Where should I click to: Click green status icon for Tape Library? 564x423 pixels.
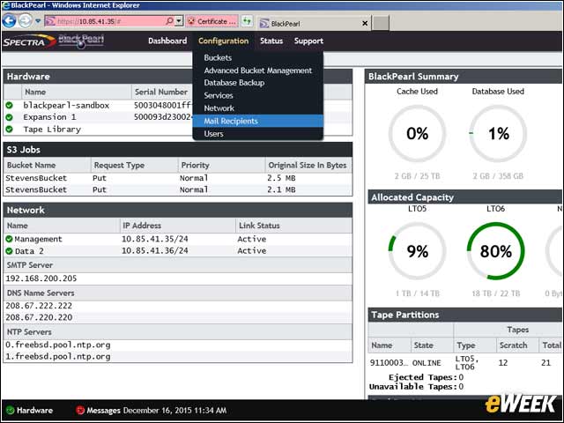pos(10,130)
